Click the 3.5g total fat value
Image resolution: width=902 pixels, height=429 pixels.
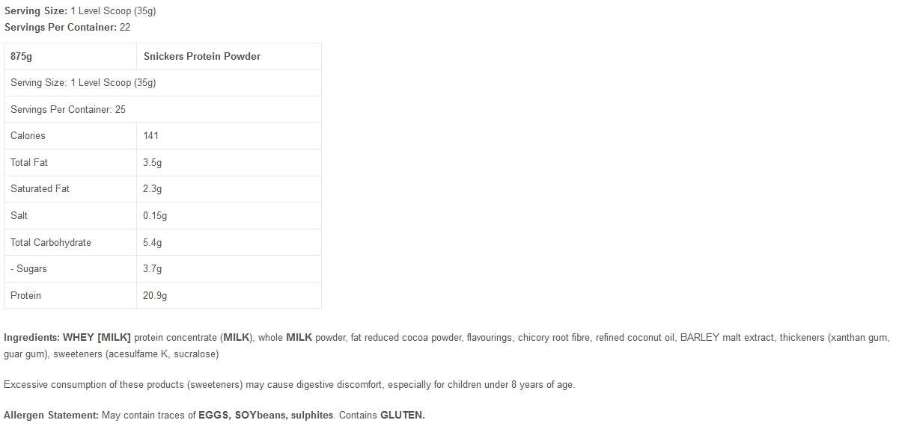tap(153, 162)
